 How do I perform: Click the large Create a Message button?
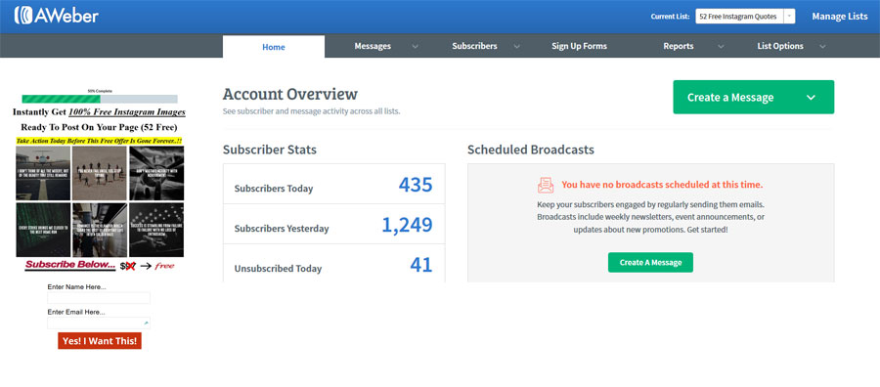click(x=753, y=97)
